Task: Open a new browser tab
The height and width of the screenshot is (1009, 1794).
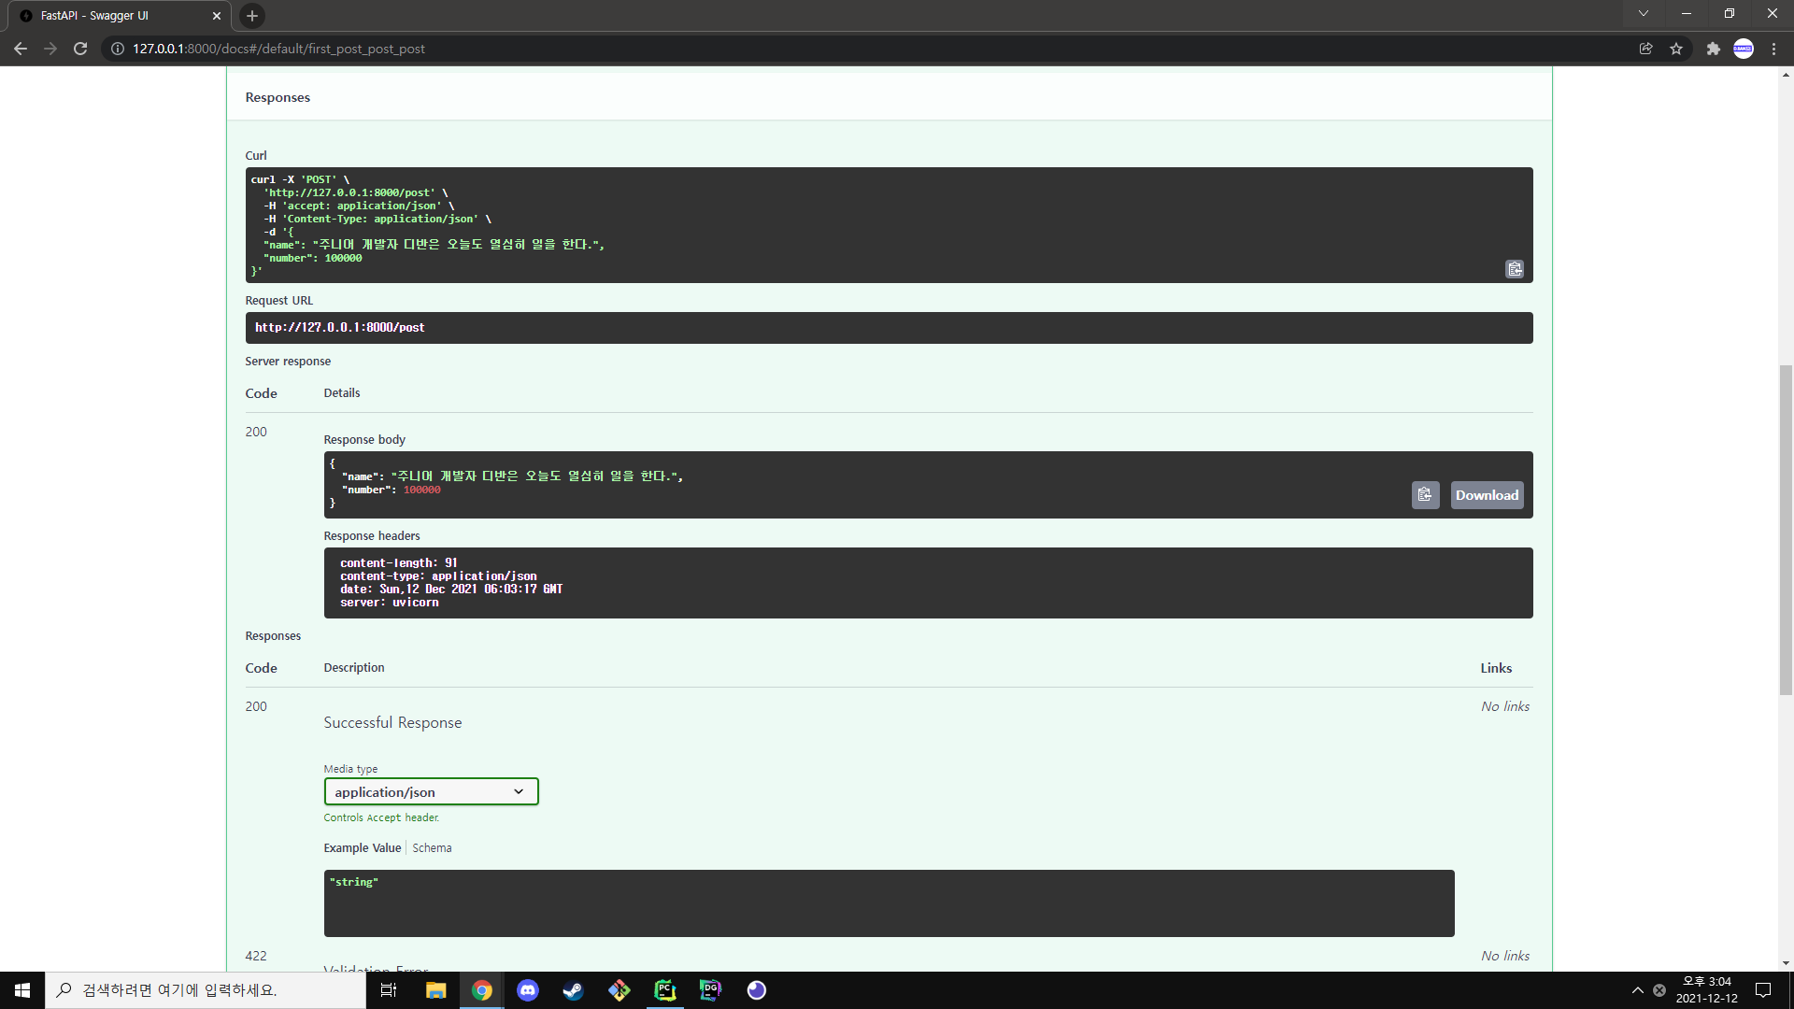Action: pos(251,16)
